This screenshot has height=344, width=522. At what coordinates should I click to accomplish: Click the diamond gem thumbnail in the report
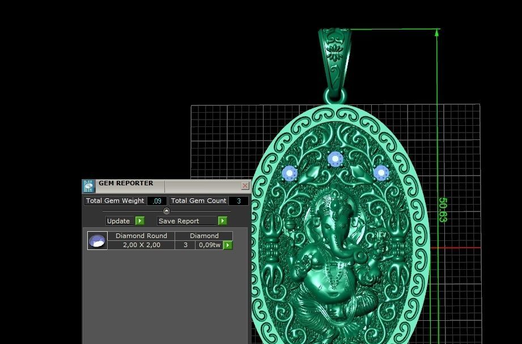[97, 240]
